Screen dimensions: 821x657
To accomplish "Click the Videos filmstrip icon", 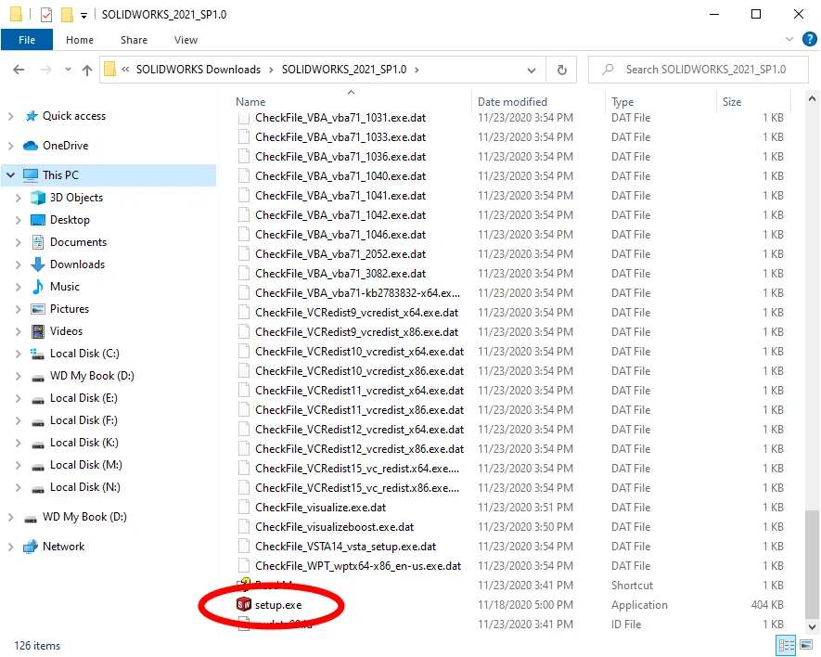I will (38, 331).
